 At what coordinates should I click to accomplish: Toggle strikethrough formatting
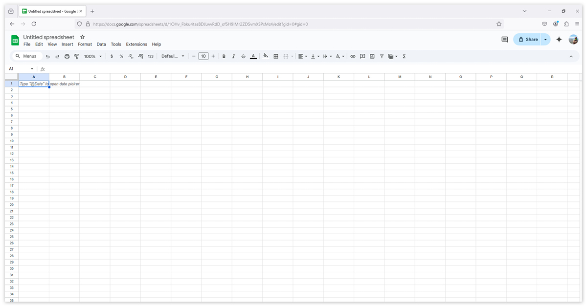[x=243, y=56]
